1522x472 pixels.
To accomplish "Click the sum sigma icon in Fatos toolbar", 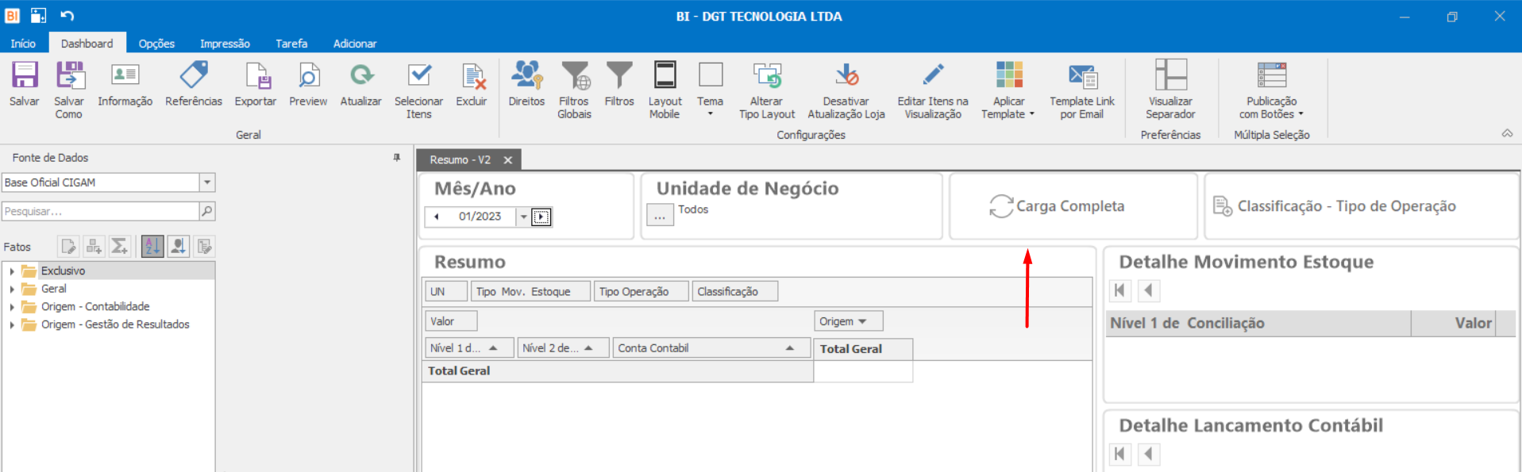I will point(119,247).
